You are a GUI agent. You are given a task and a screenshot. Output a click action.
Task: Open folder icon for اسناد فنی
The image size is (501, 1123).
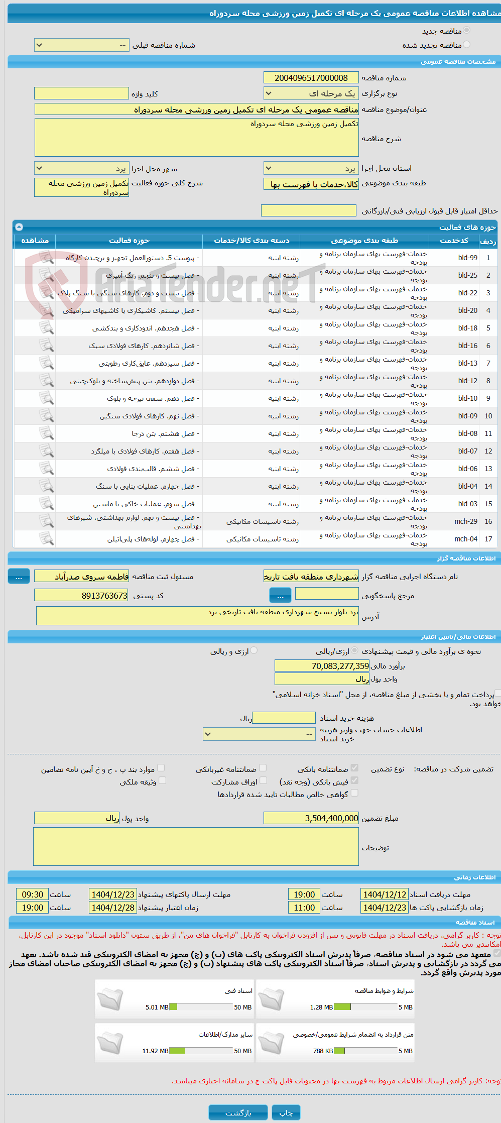110,999
